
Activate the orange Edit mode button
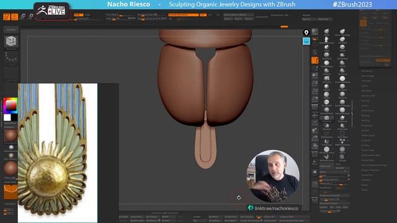(7, 17)
